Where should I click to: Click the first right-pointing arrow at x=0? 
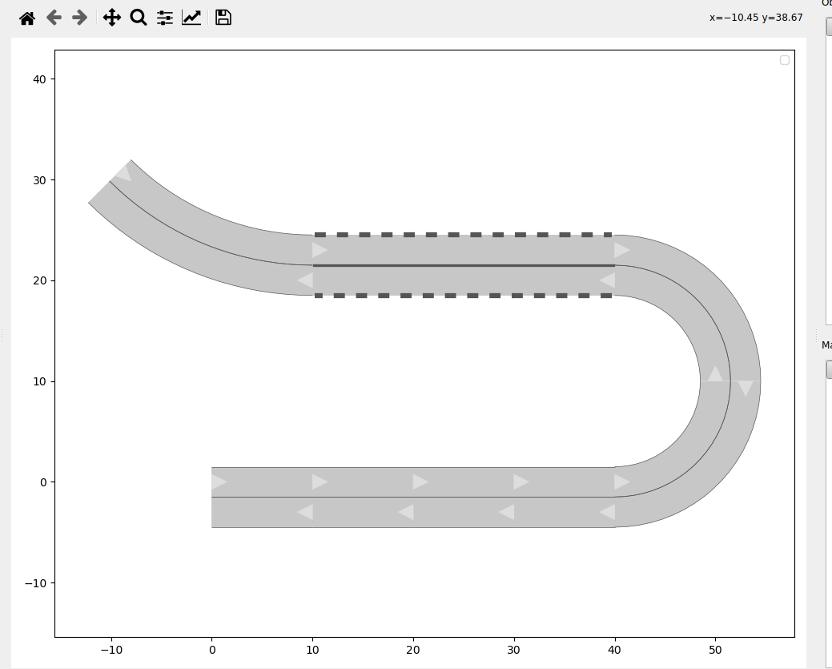pos(219,482)
